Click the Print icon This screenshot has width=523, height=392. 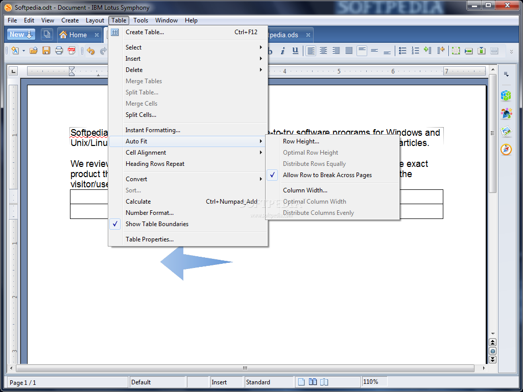point(59,51)
